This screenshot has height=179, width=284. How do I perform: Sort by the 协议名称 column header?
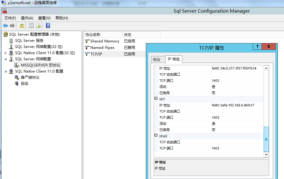click(x=103, y=35)
